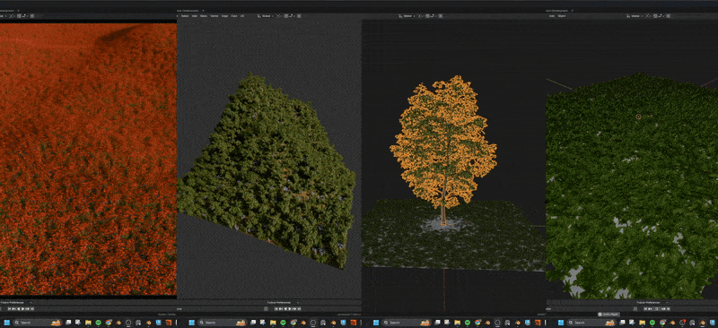Toggle proportional editing in leaf close-up window header
Image resolution: width=718 pixels, height=328 pixels.
tap(669, 15)
